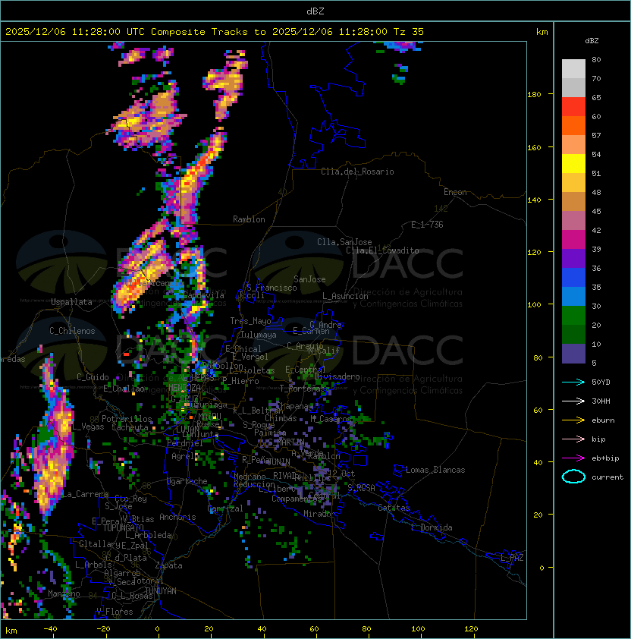The image size is (631, 639).
Task: Click the 'Clla.del_Rosario' place label
Action: (x=357, y=172)
